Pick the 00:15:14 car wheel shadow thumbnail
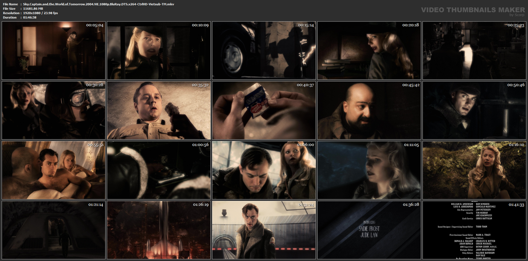 [264, 50]
